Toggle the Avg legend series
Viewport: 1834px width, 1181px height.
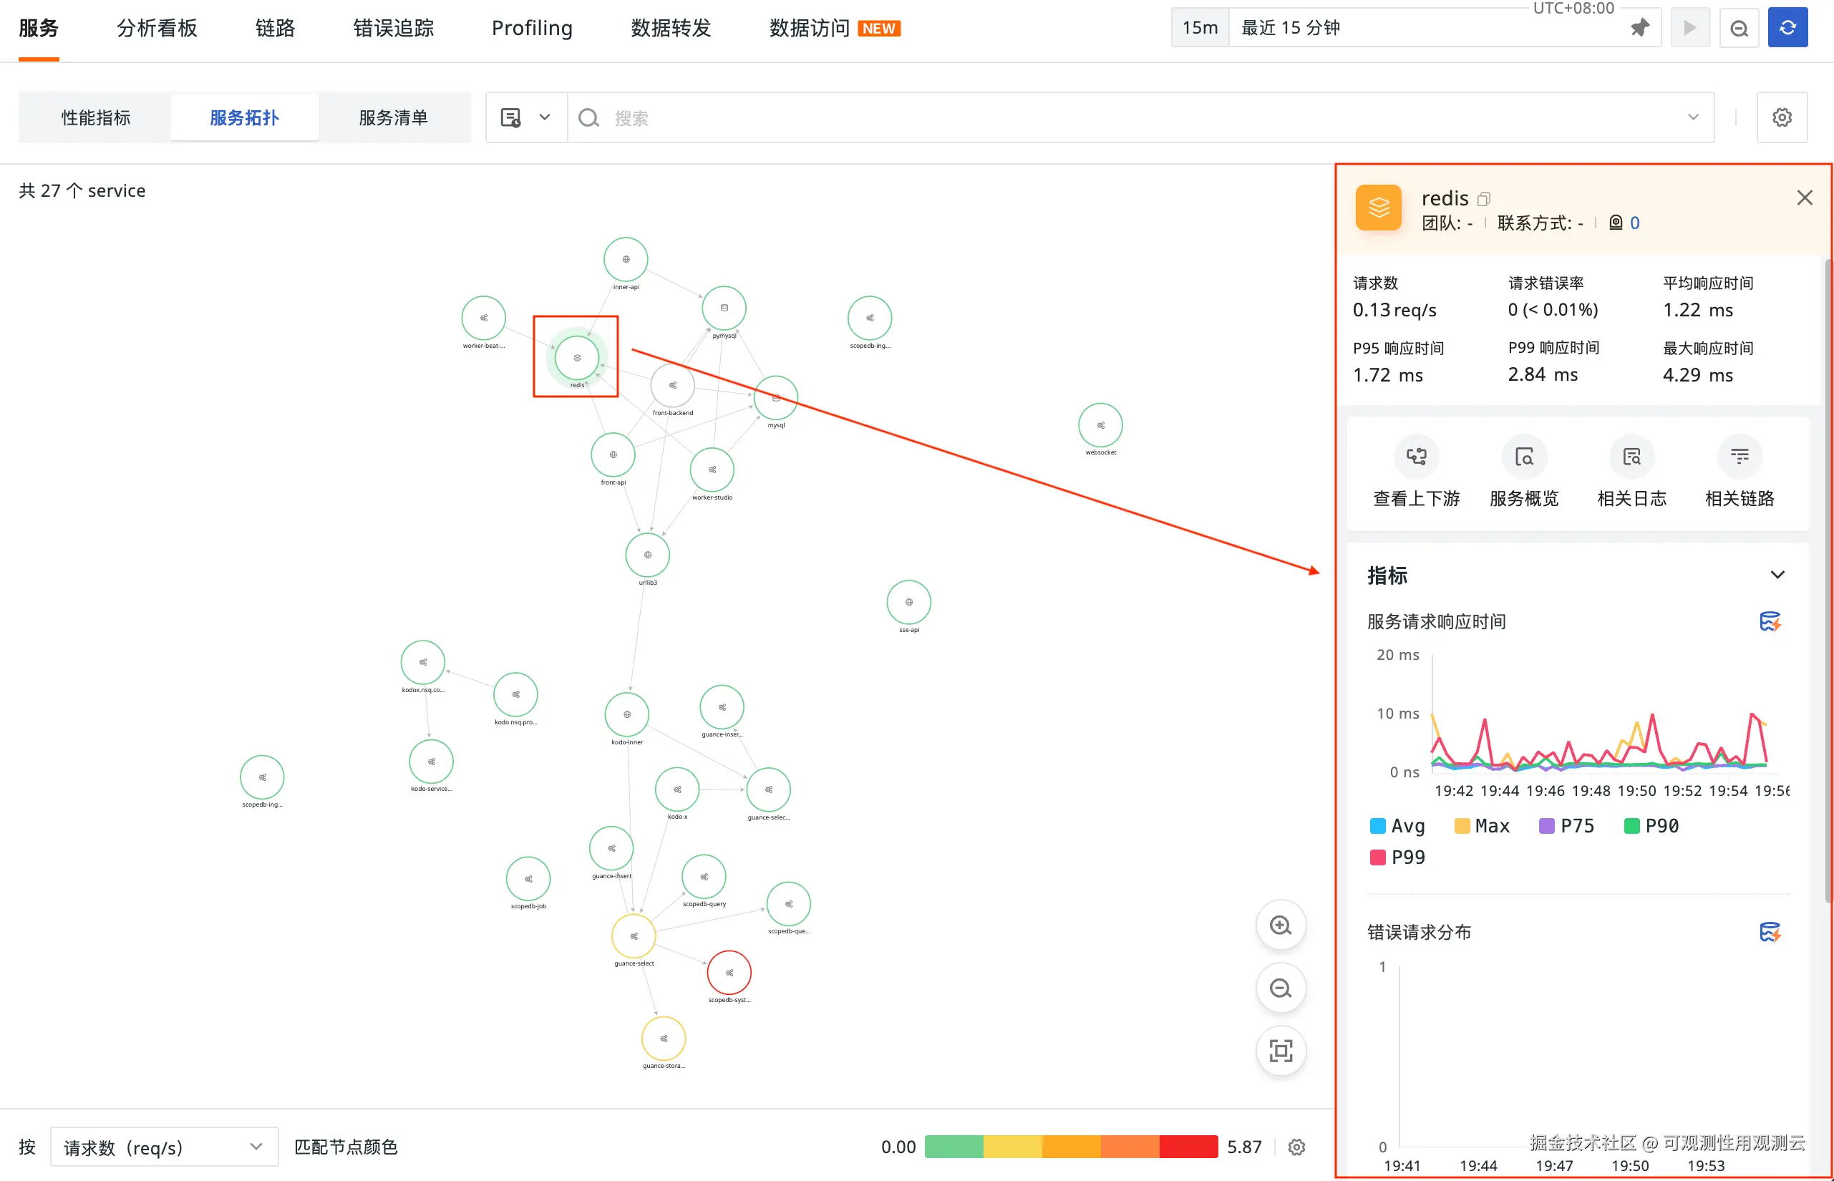[1397, 826]
